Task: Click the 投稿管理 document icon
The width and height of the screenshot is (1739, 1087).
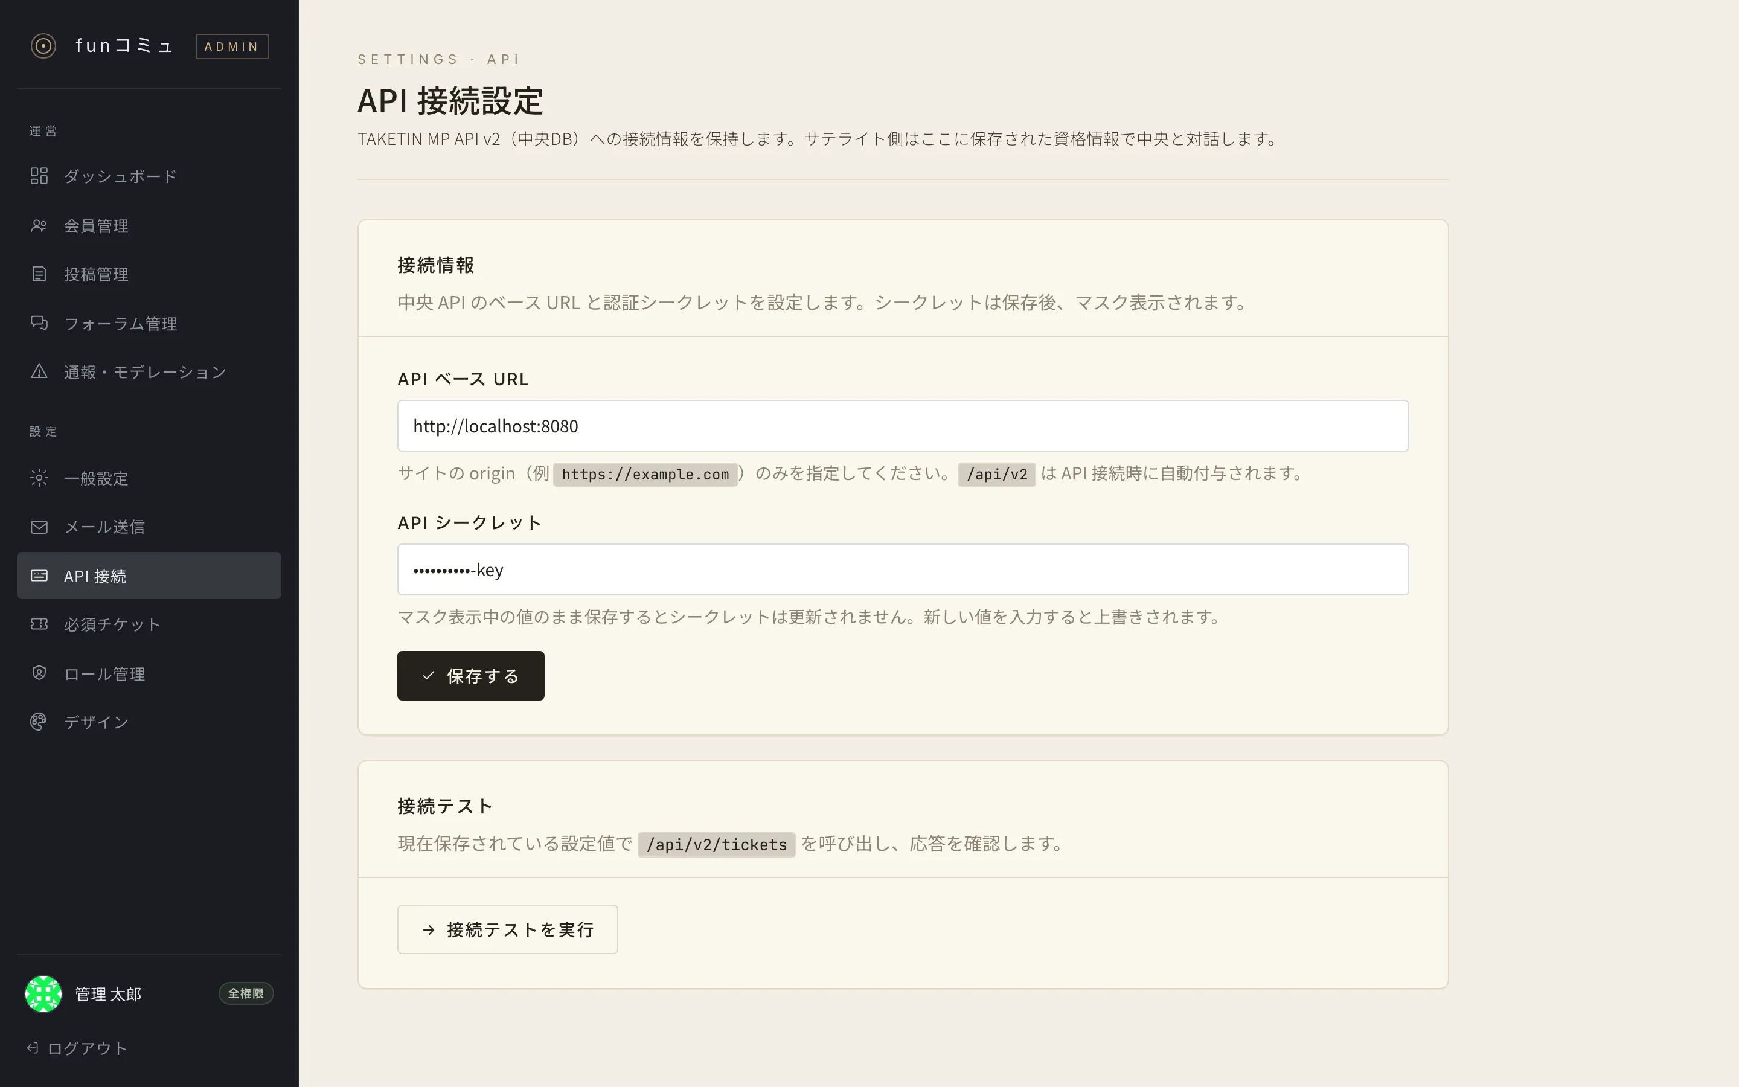Action: 39,274
